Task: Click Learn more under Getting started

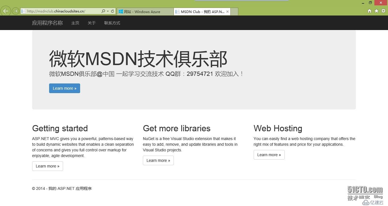Action: point(47,166)
